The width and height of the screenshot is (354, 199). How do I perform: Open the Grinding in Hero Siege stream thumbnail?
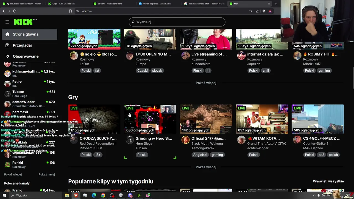(x=150, y=119)
